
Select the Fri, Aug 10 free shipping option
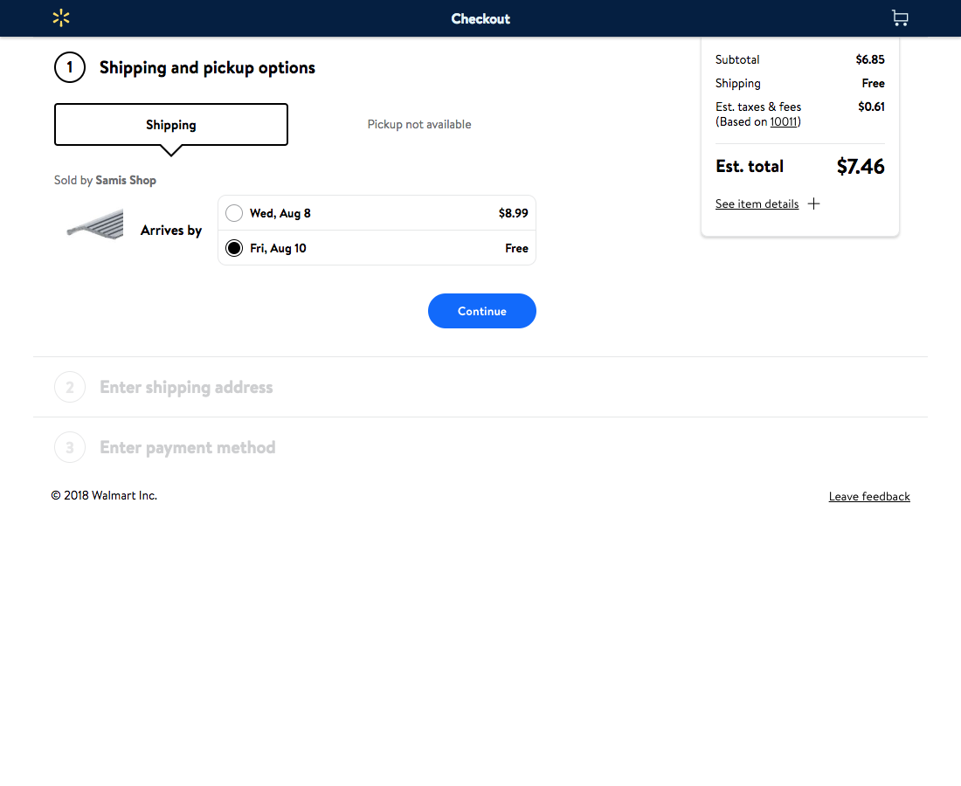234,247
